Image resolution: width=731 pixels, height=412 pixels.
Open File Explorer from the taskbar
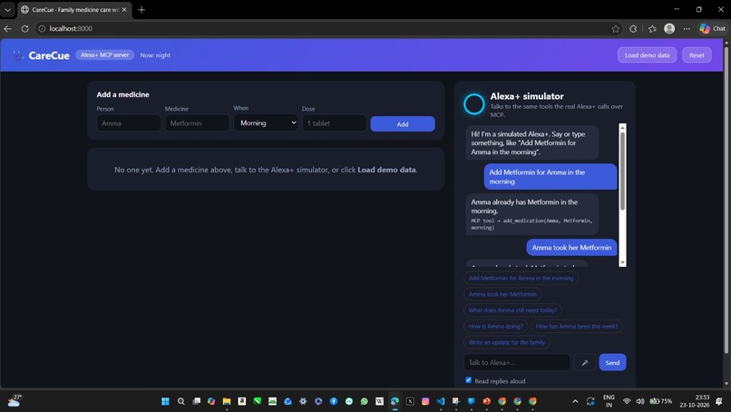click(227, 401)
